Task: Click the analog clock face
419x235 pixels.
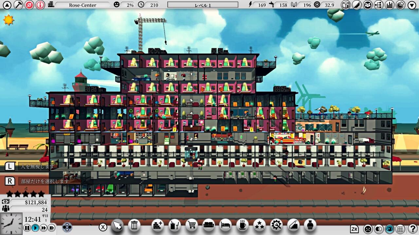Action: coord(11,224)
